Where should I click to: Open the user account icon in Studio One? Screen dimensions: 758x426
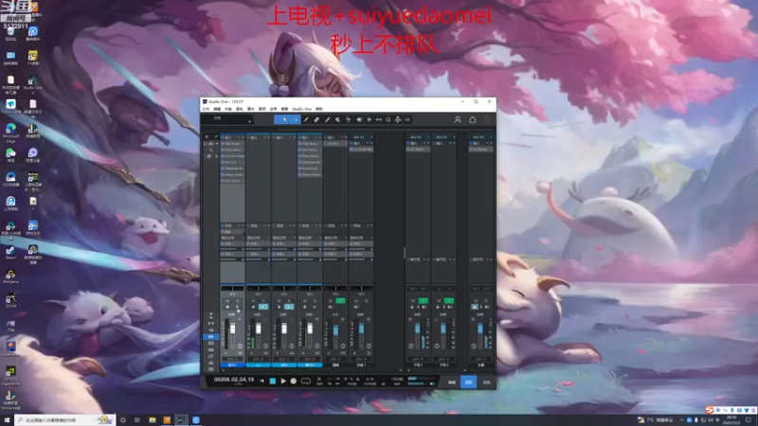(x=458, y=120)
